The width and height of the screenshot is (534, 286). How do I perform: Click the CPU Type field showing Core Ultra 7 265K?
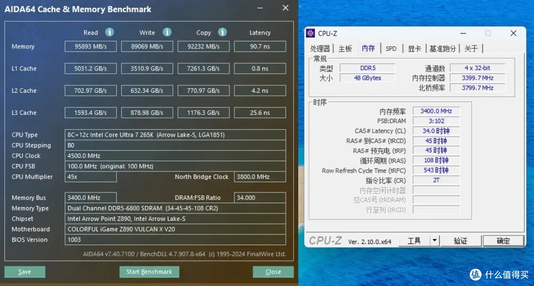pyautogui.click(x=175, y=135)
